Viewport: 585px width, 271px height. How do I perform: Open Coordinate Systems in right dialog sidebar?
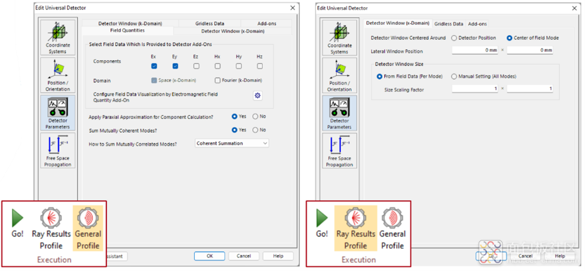(x=339, y=37)
